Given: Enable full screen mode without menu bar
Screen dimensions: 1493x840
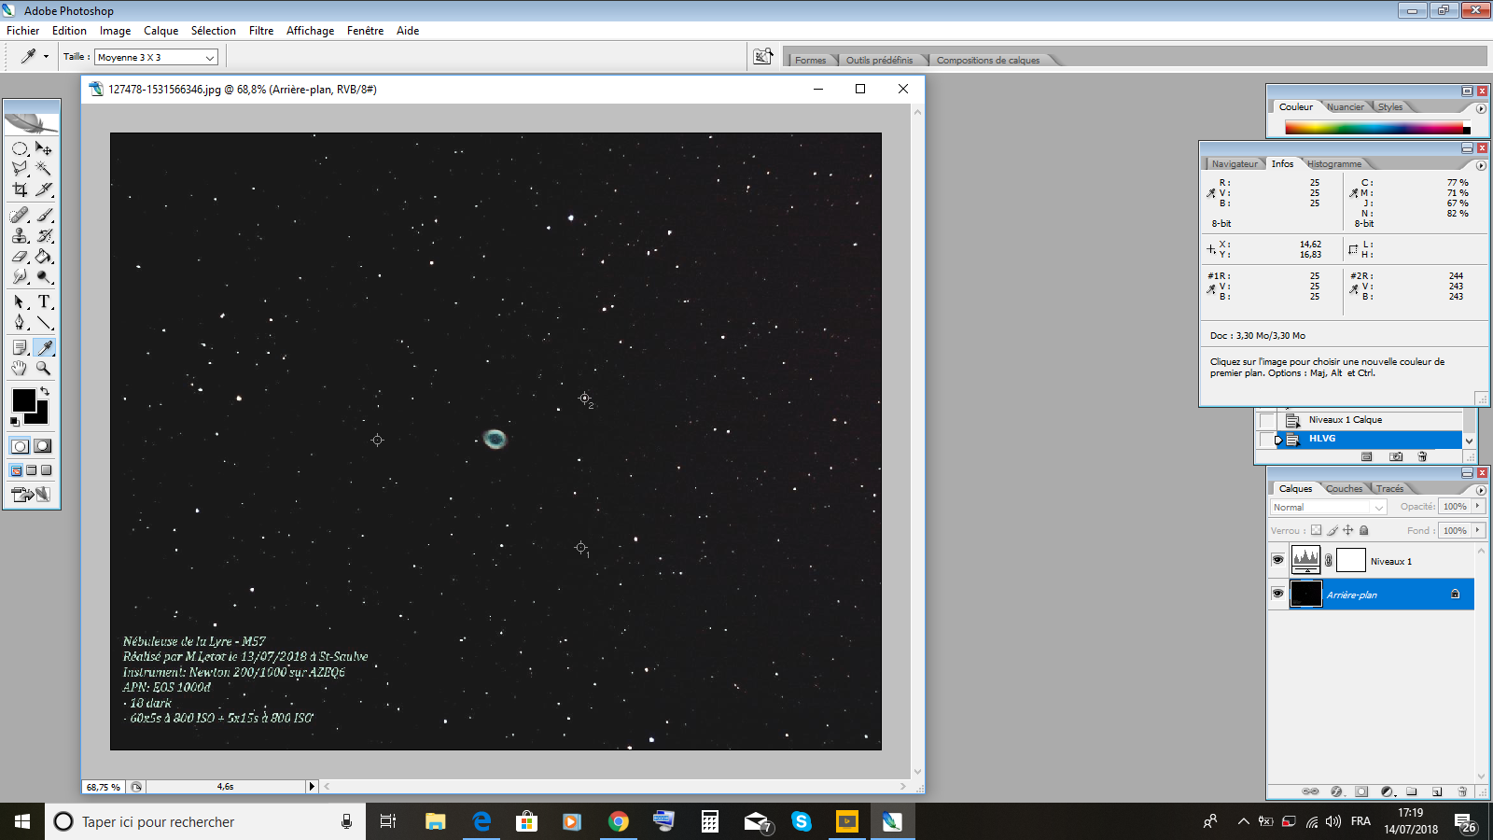Looking at the screenshot, I should 47,470.
